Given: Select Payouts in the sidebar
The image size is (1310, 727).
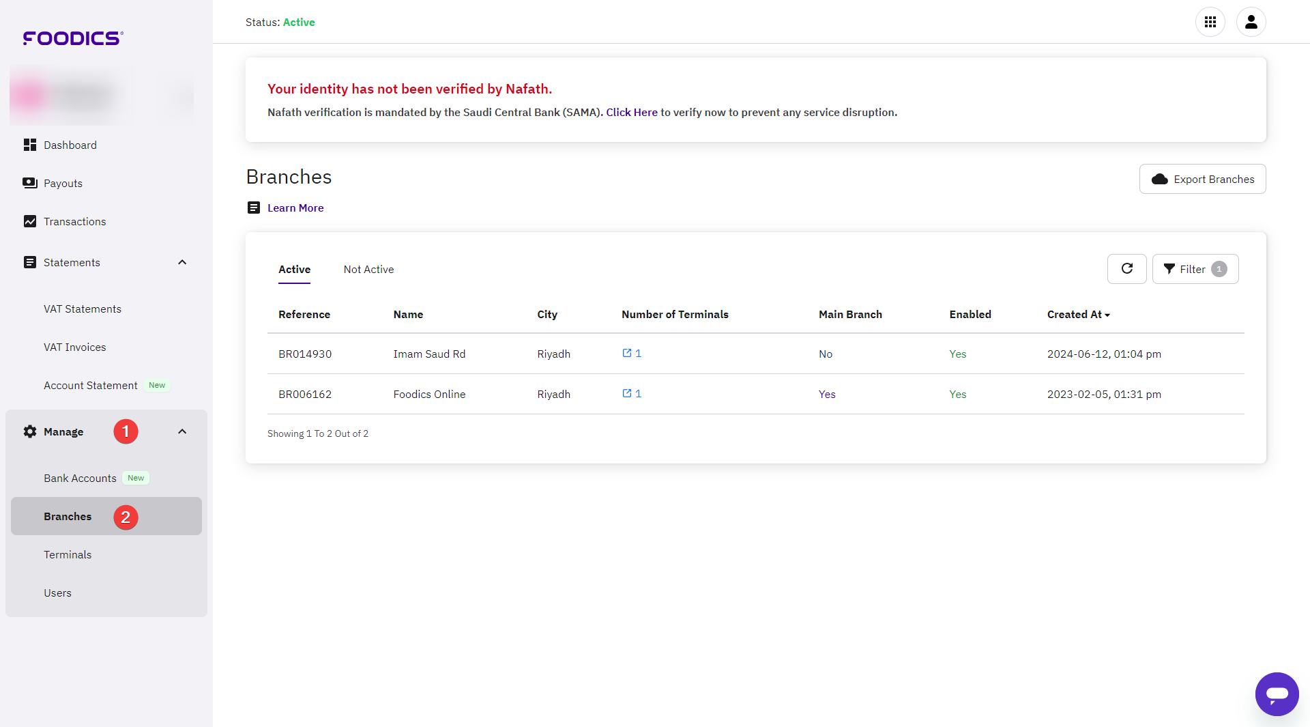Looking at the screenshot, I should pos(62,183).
